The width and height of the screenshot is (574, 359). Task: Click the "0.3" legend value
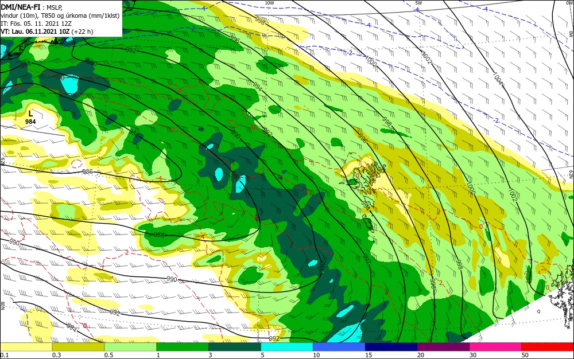[56, 355]
